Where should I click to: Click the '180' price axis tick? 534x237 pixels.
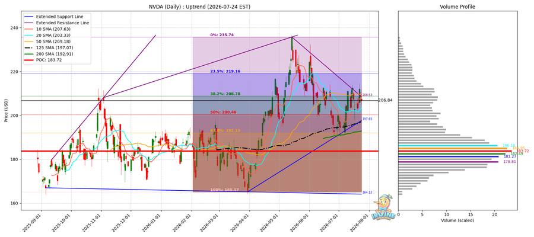point(14,159)
